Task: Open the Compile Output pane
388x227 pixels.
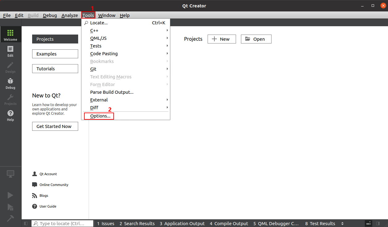Action: point(229,224)
